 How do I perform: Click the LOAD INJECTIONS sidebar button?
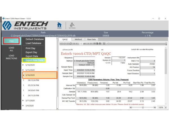[x=12, y=57]
